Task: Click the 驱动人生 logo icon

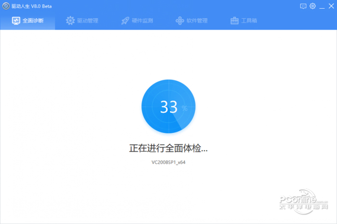Action: tap(6, 6)
